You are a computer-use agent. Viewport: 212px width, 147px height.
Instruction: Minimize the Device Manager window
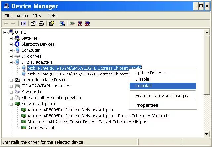(196, 6)
